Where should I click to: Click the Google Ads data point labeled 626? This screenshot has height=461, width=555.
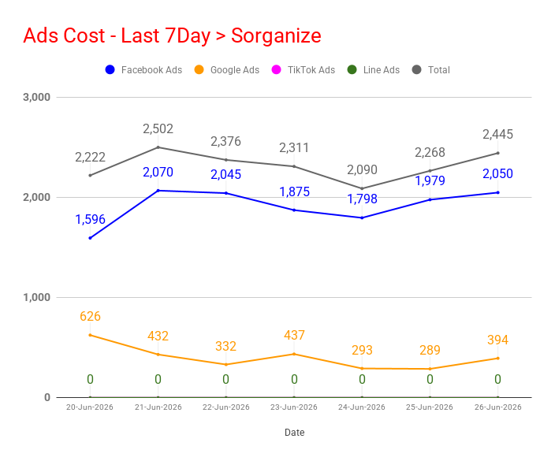[90, 335]
